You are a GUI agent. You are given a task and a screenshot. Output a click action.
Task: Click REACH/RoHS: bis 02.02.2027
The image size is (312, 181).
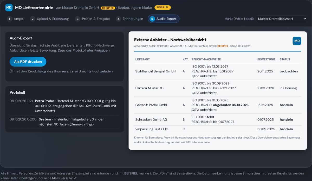point(214,88)
